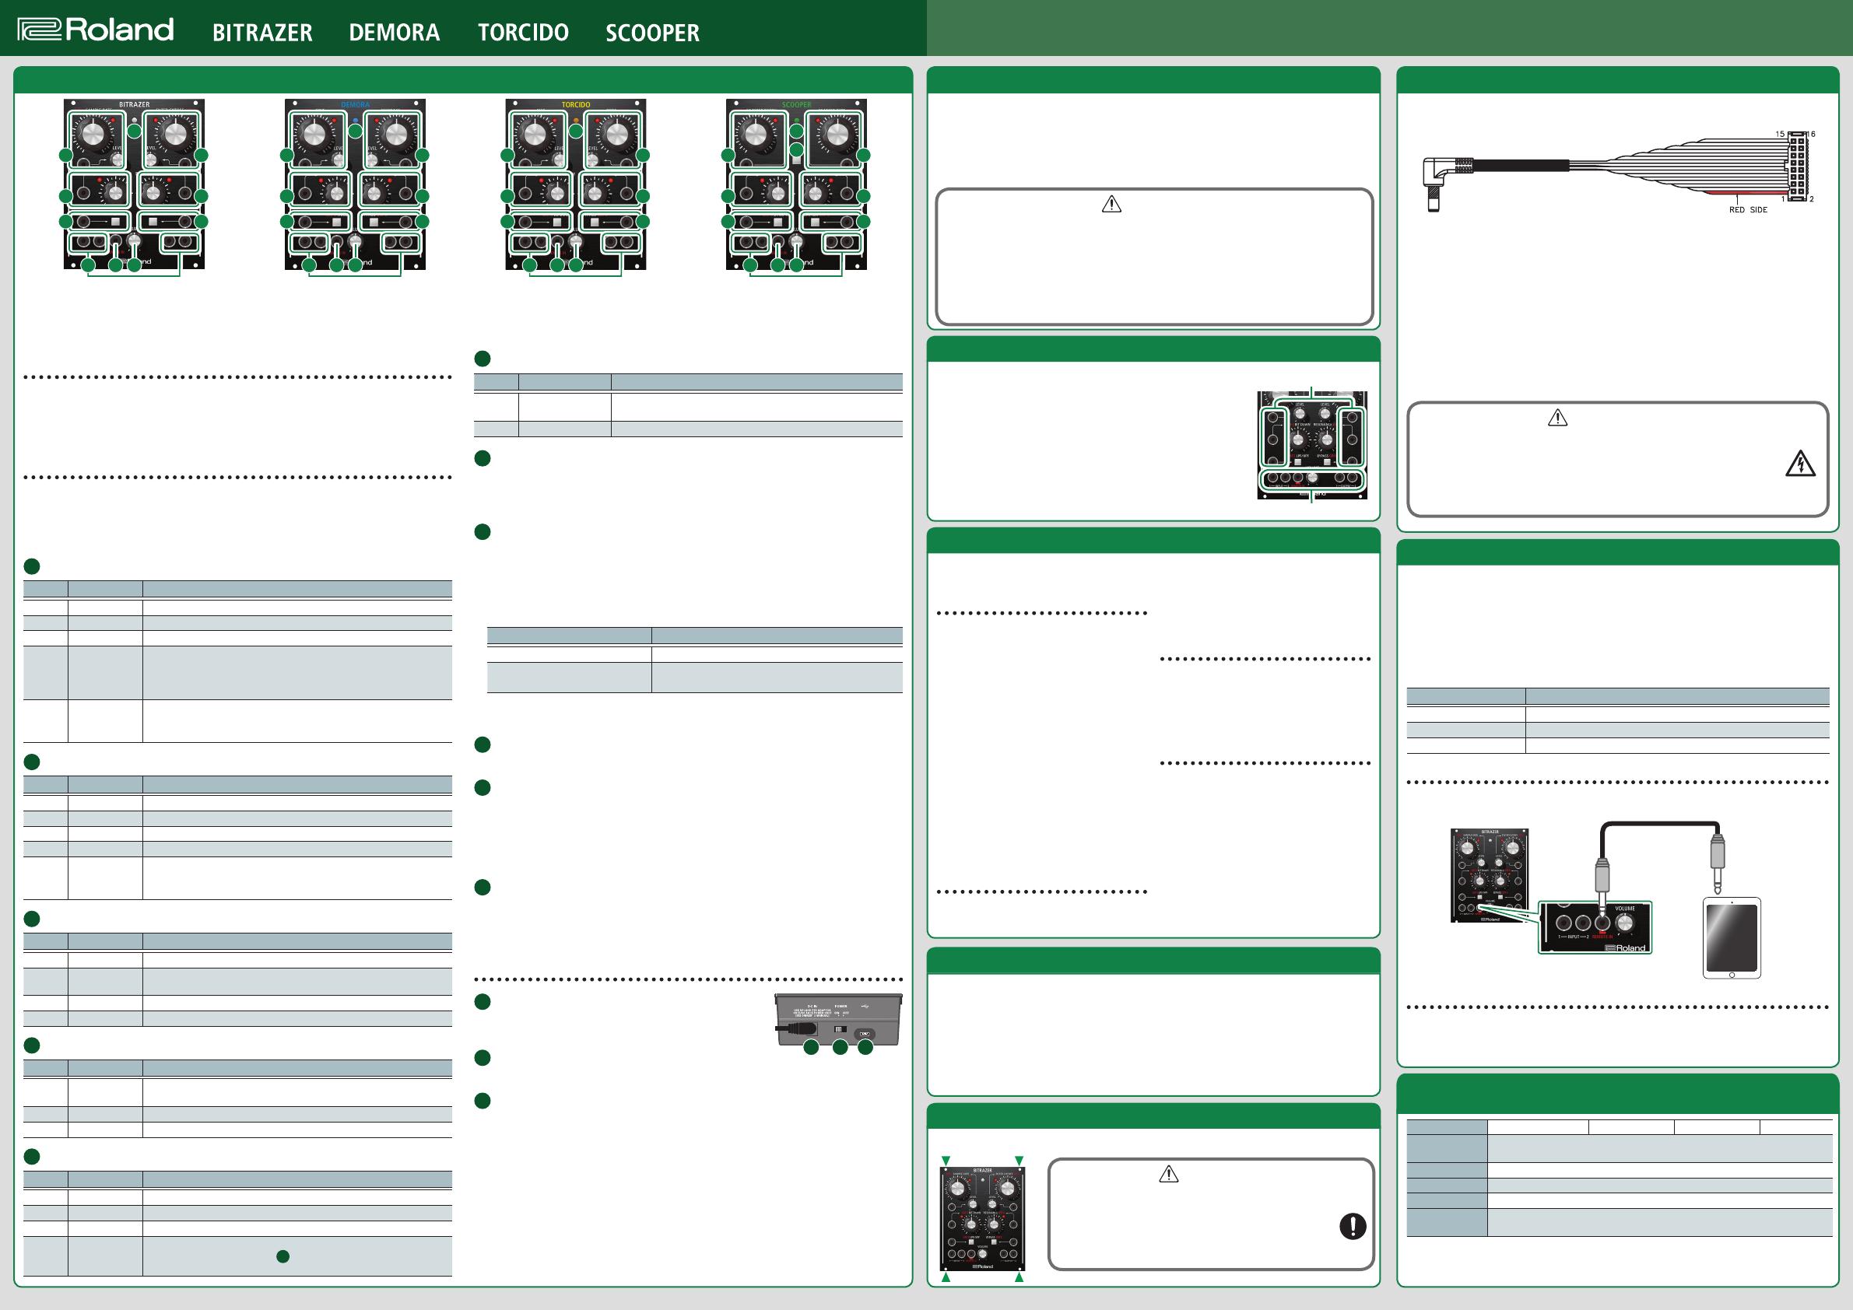Toggle the left square button on the DEMORA panel
Screen dimensions: 1853x1310
339,221
